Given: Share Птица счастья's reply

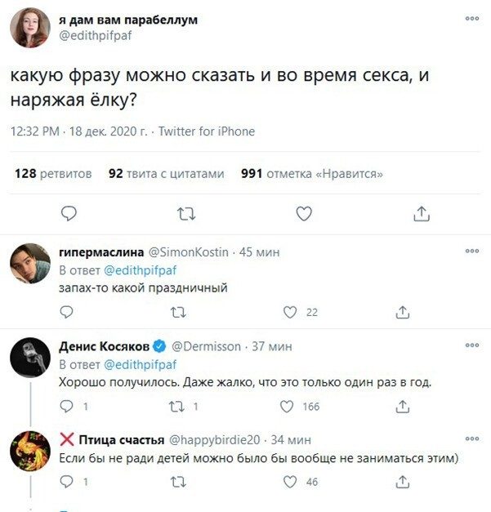Looking at the screenshot, I should 402,483.
